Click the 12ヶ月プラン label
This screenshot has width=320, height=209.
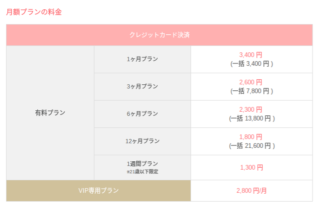142,141
